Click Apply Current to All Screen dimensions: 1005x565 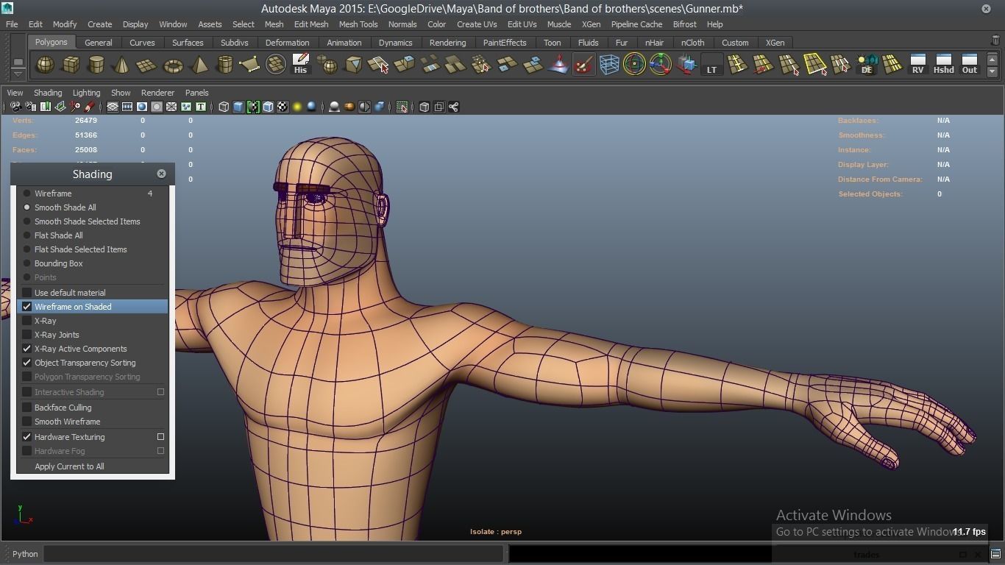point(69,466)
